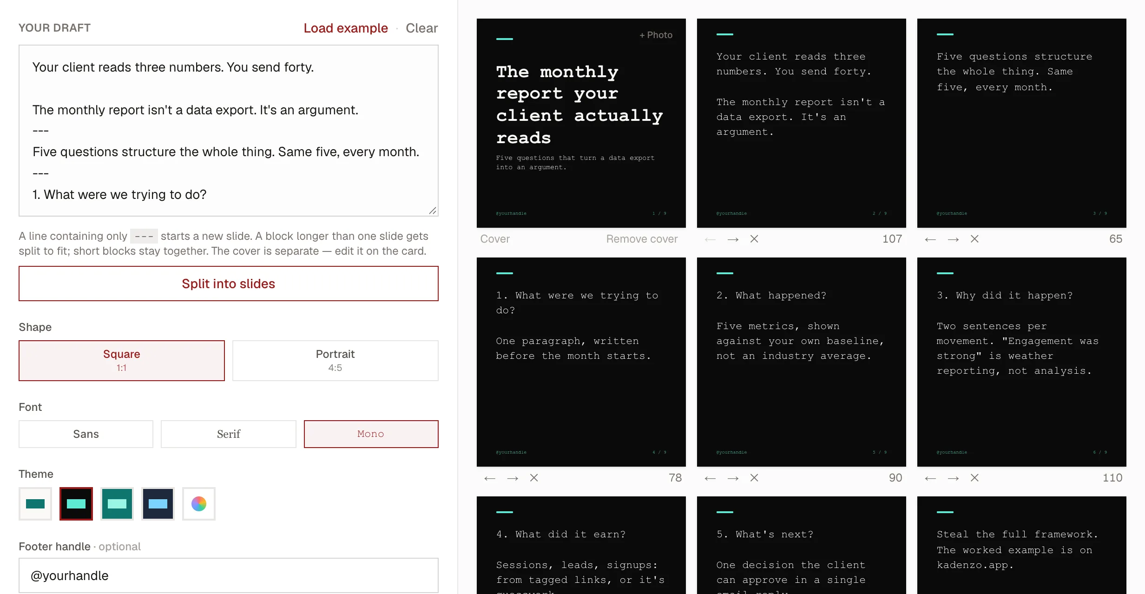Edit the cover subtitle 'Five questions that turn'
The width and height of the screenshot is (1145, 594).
tap(575, 163)
